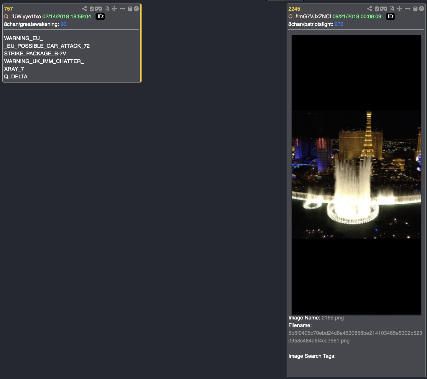427x379 pixels.
Task: Click the ID: badge on post 757
Action: point(100,17)
